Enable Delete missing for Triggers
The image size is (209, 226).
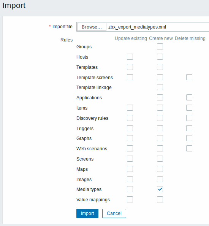pyautogui.click(x=189, y=128)
